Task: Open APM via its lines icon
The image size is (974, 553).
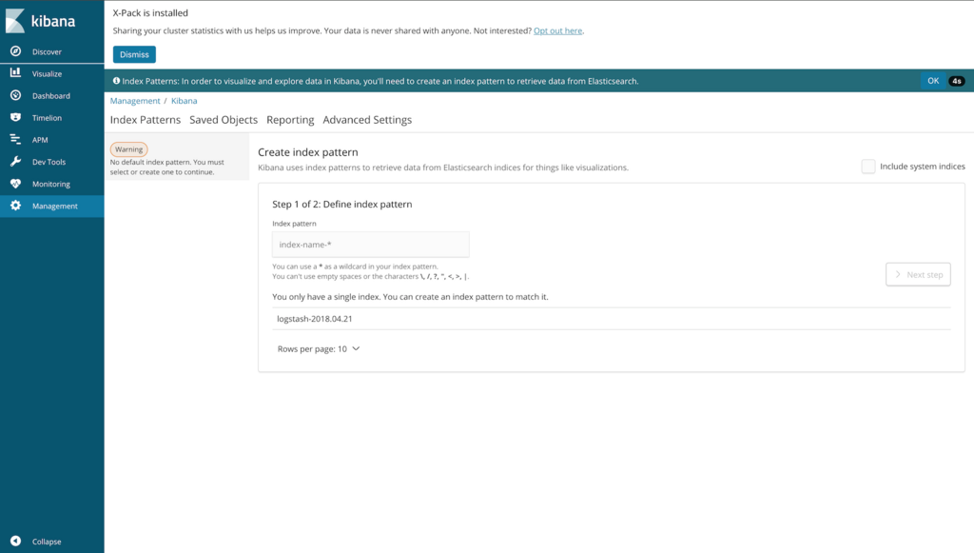Action: coord(15,140)
